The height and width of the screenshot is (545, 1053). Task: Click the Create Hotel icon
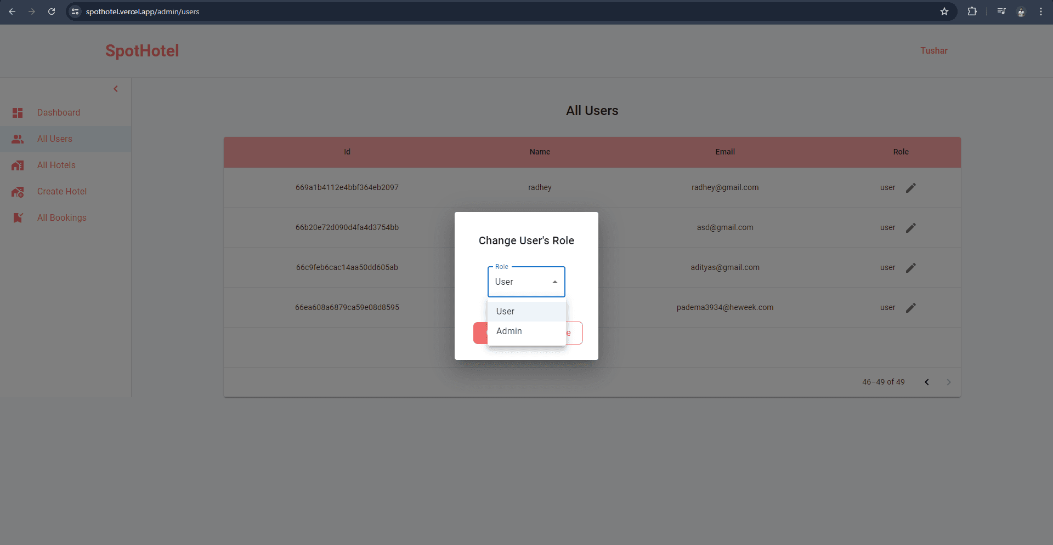point(18,191)
